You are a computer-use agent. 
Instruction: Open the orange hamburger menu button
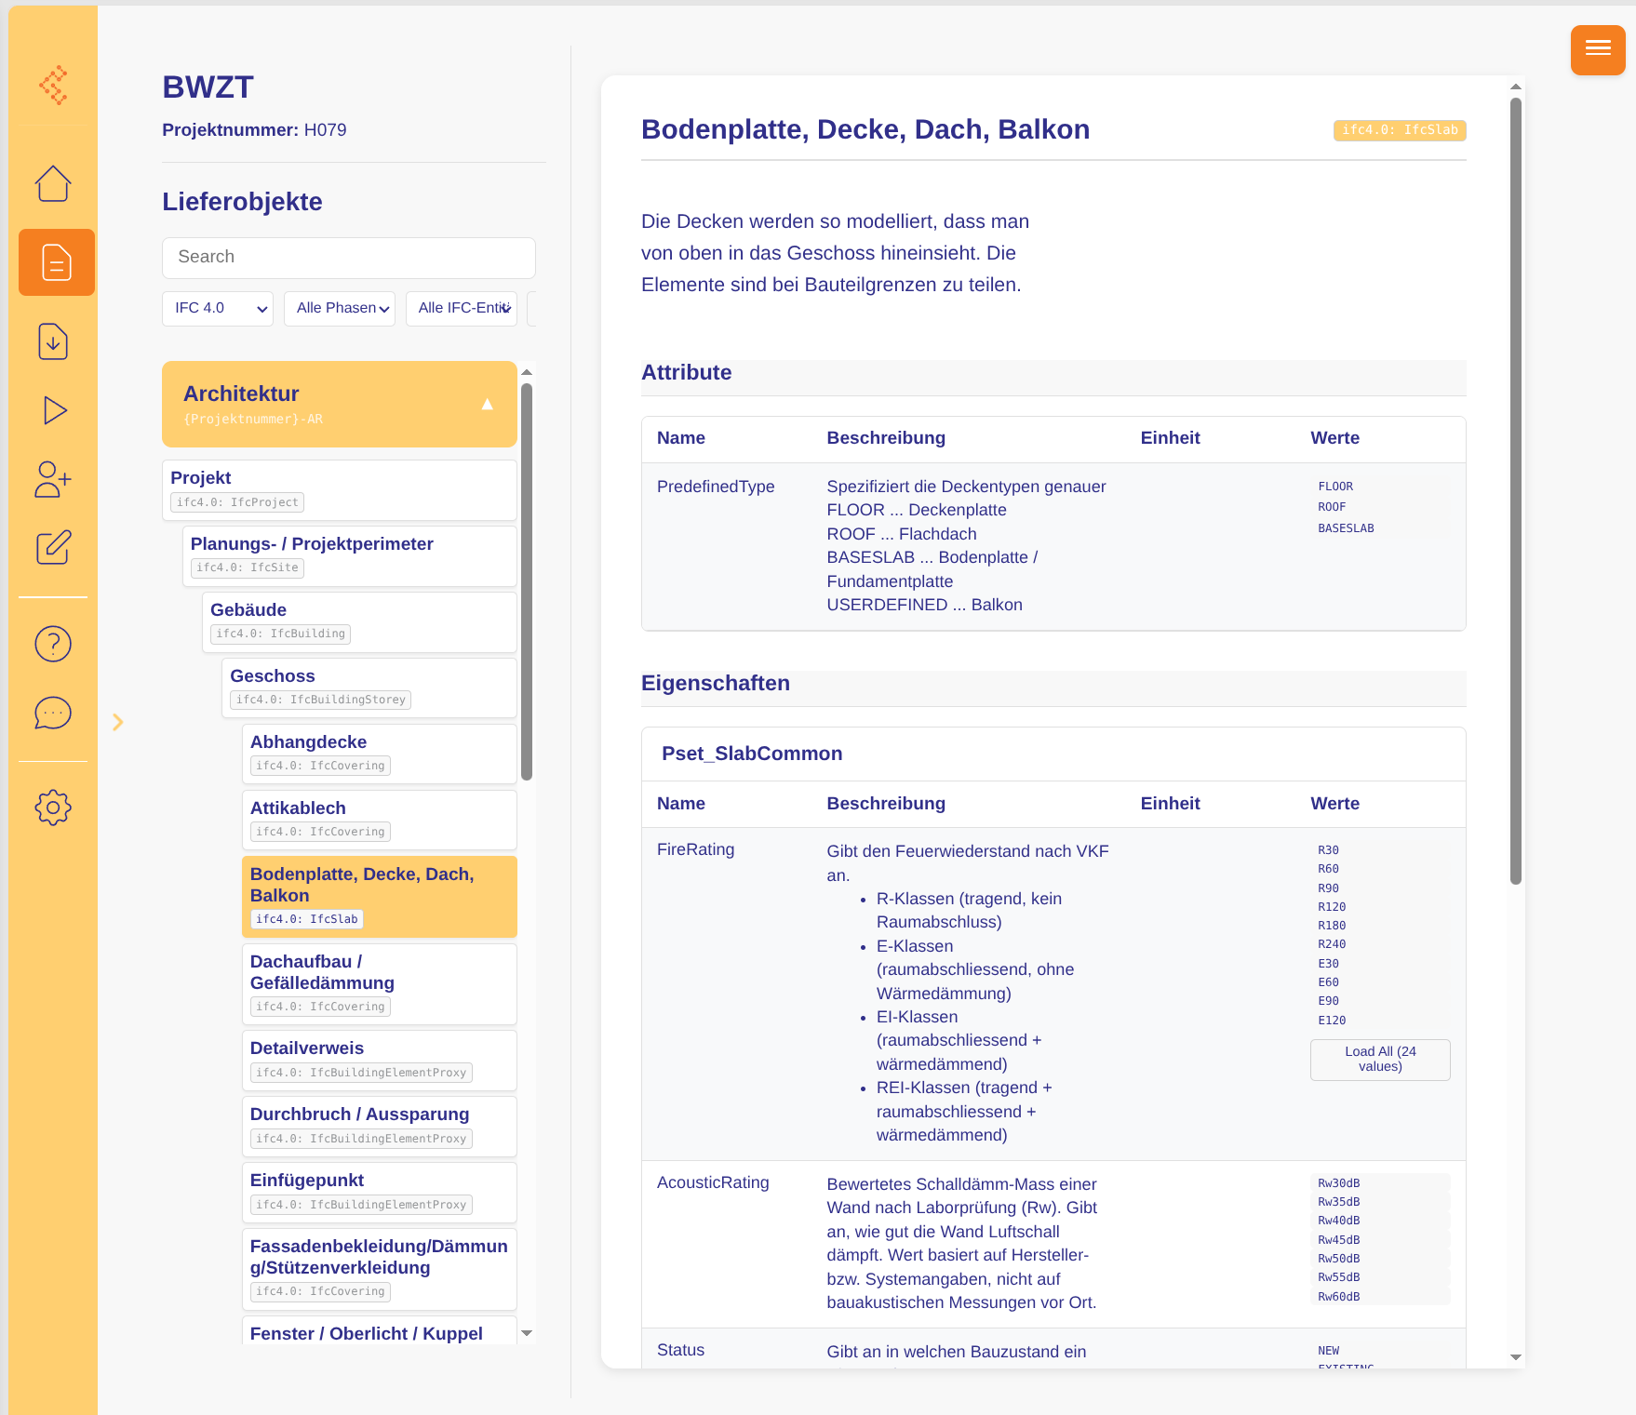tap(1598, 49)
